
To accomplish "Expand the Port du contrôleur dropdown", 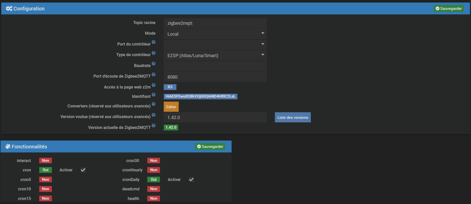I will tap(215, 44).
